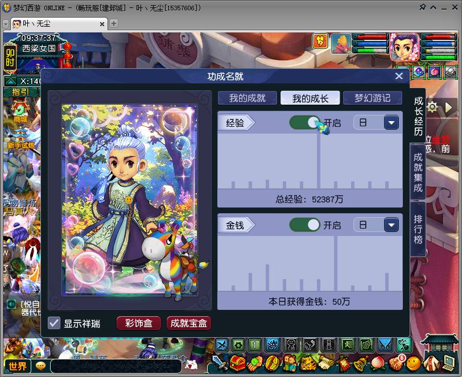
Task: Open the sword attack icon in bottom bar
Action: point(220,363)
